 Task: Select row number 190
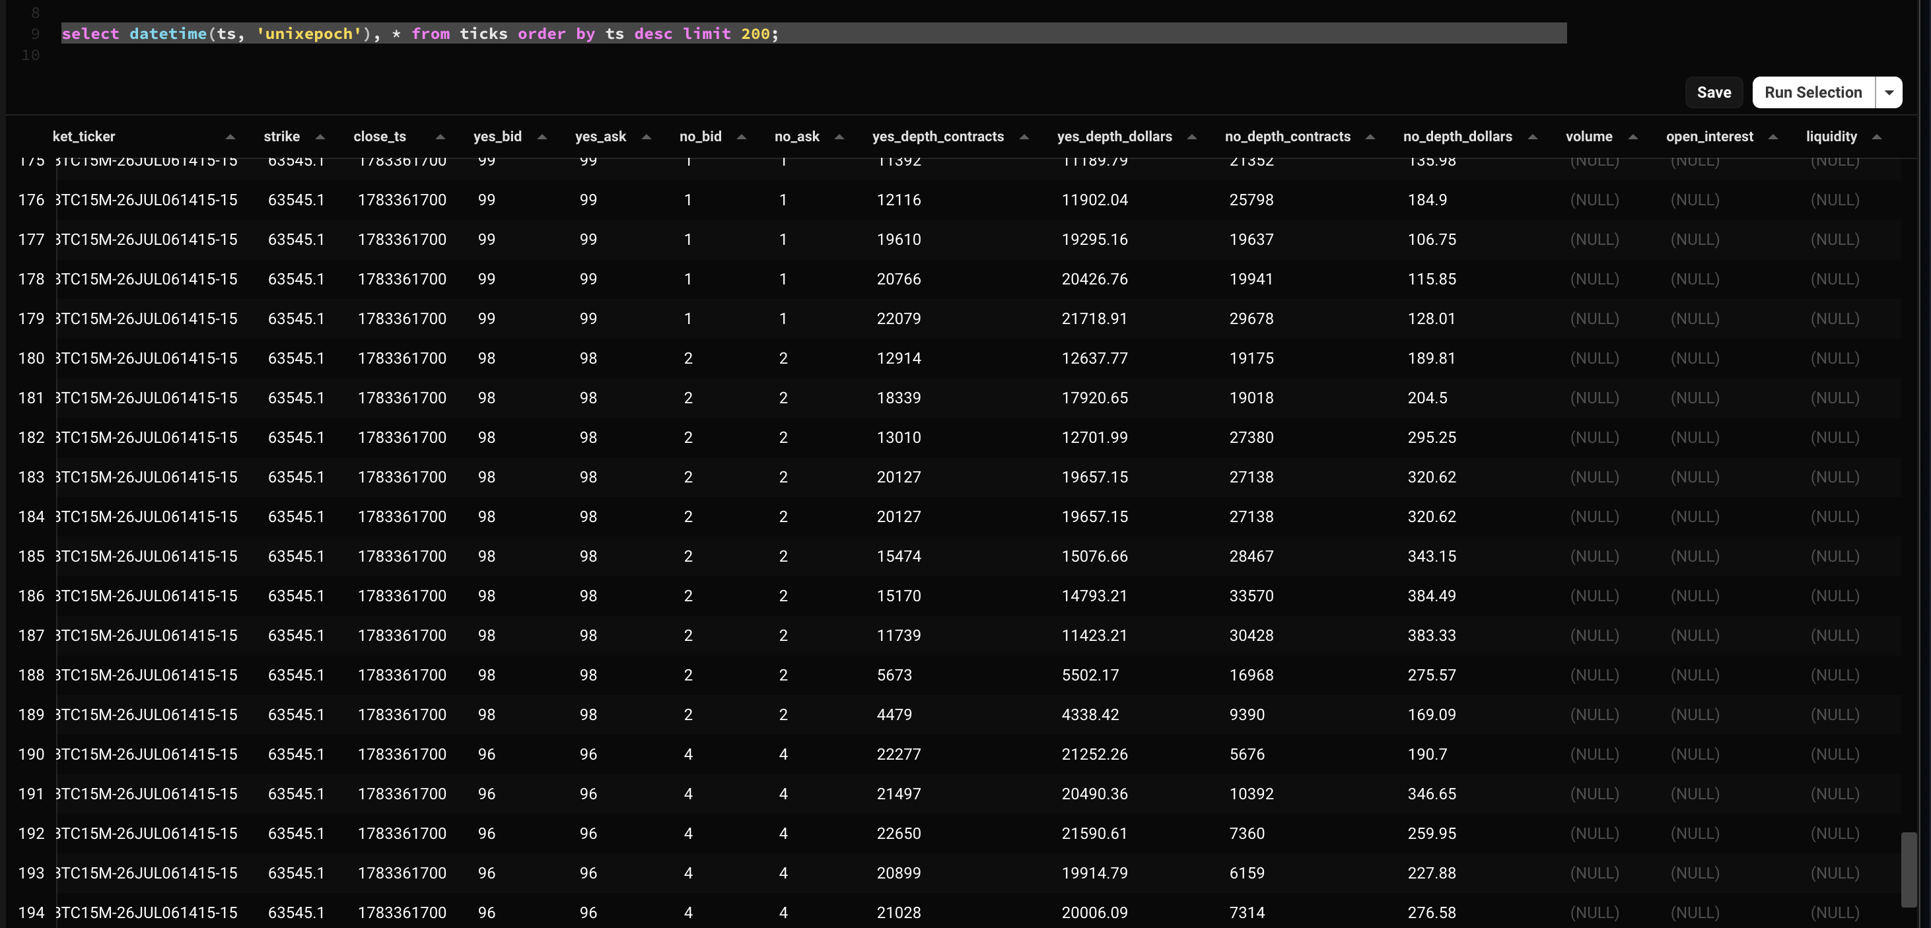(x=32, y=754)
